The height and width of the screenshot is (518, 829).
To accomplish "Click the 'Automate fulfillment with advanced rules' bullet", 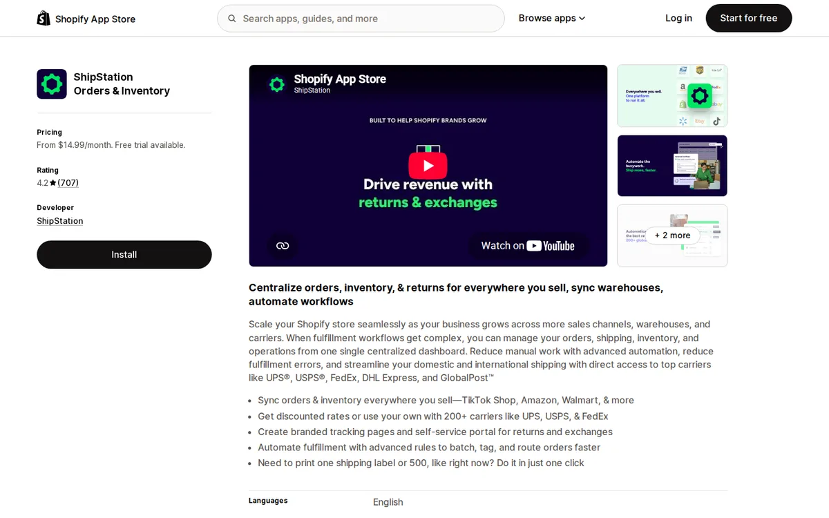I will pyautogui.click(x=429, y=448).
